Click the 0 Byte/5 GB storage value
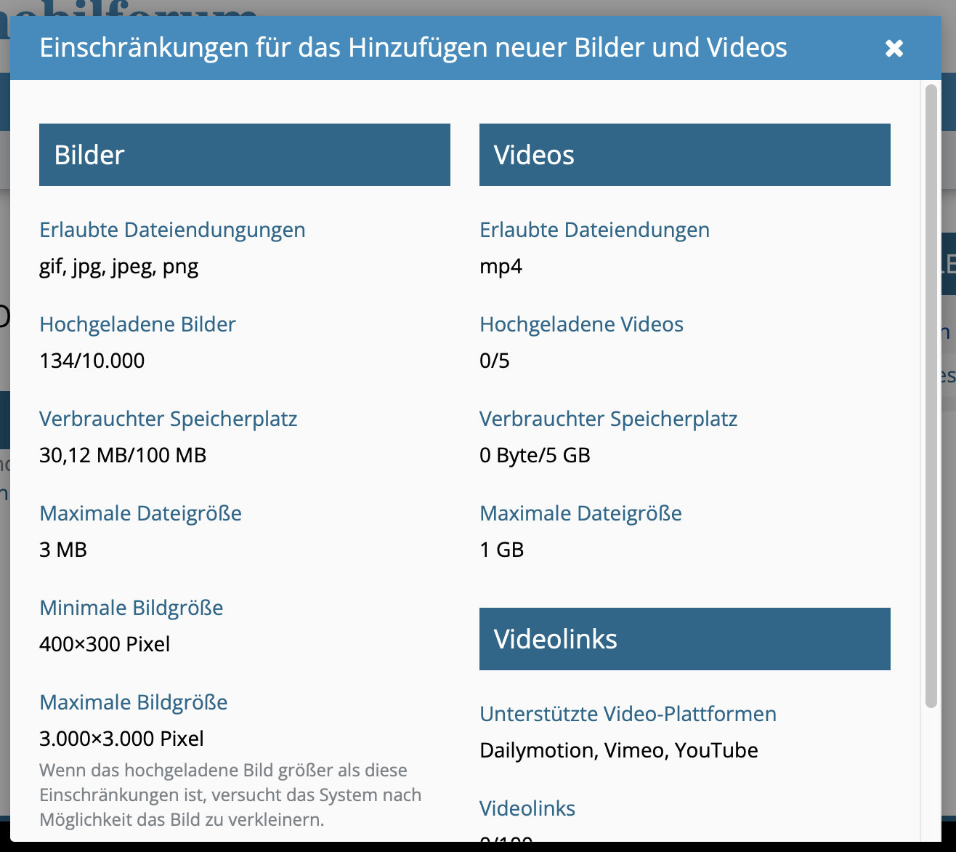The height and width of the screenshot is (852, 956). point(535,455)
